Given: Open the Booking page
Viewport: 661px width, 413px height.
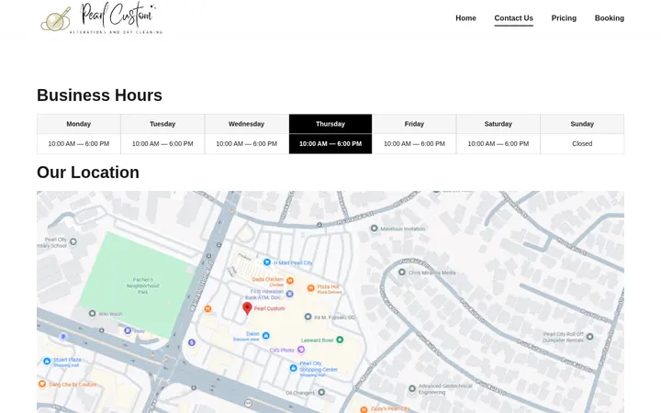Looking at the screenshot, I should tap(610, 18).
